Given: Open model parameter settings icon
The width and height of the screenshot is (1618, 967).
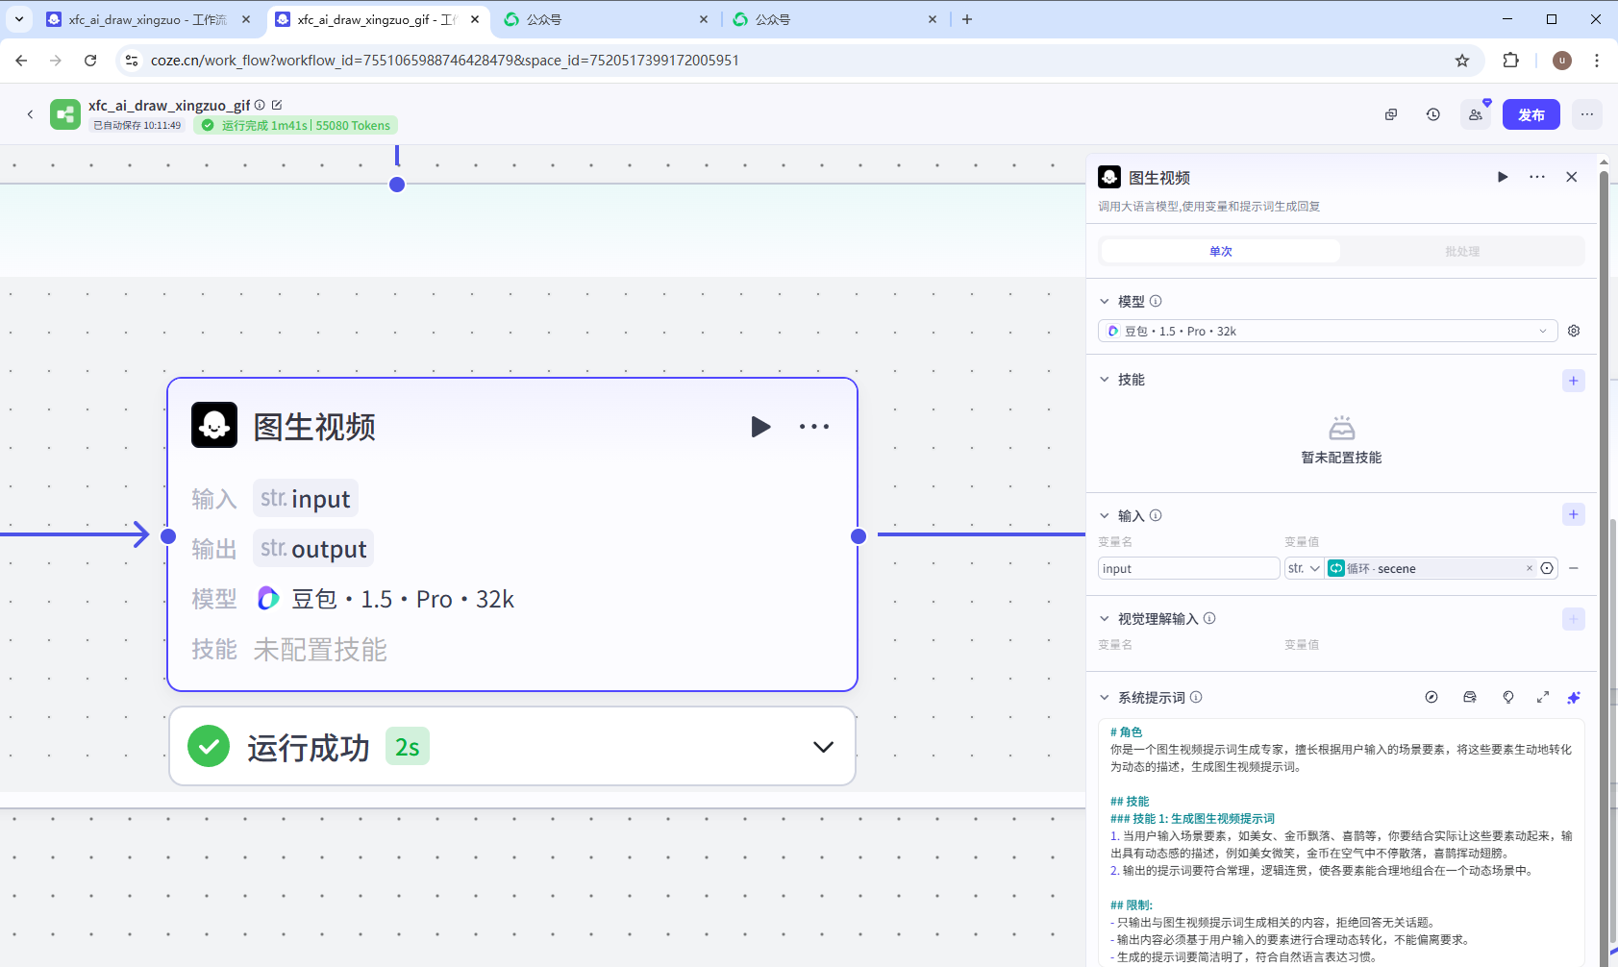Looking at the screenshot, I should pos(1574,331).
